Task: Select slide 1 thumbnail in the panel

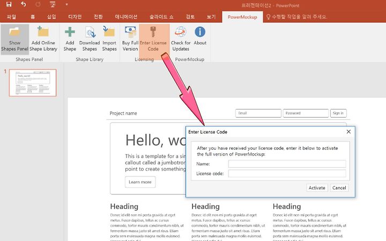Action: [33, 83]
